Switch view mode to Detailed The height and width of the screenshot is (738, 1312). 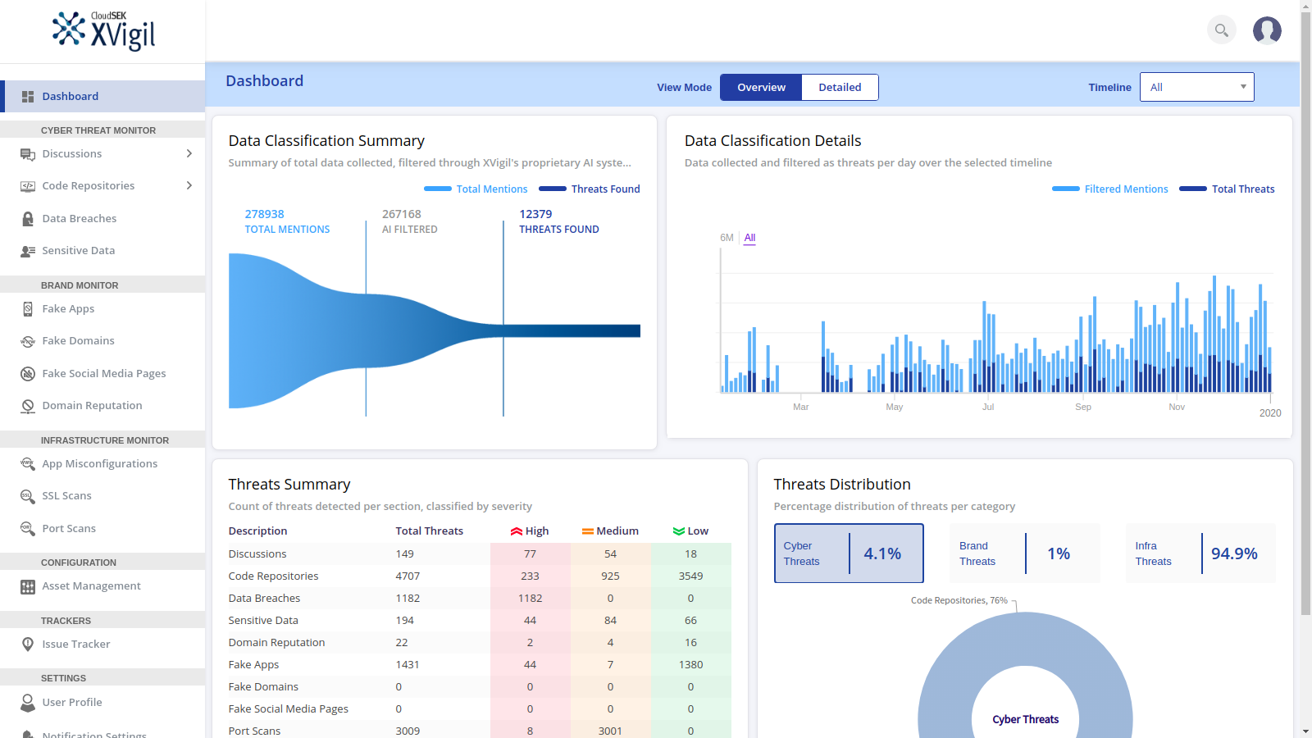[x=840, y=87]
